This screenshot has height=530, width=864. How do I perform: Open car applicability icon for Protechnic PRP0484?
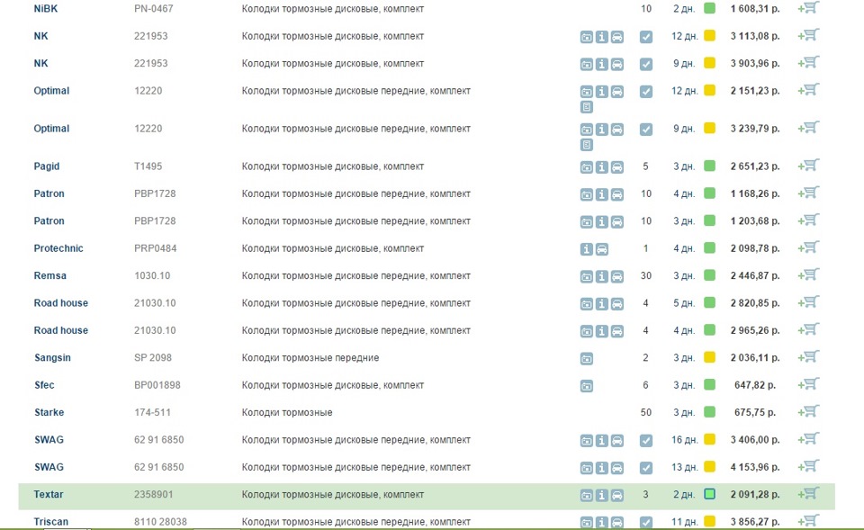pos(602,249)
